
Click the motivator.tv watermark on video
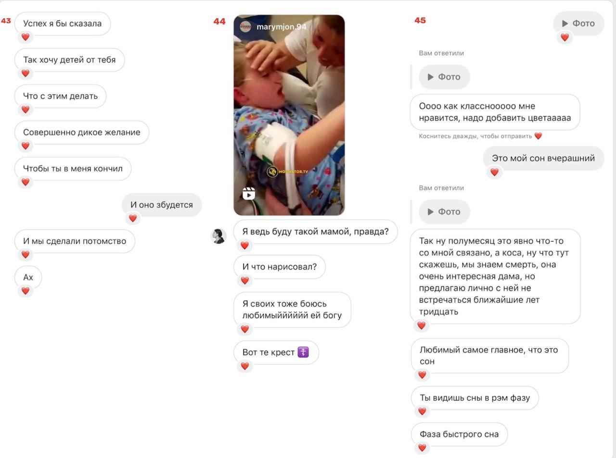click(x=288, y=172)
